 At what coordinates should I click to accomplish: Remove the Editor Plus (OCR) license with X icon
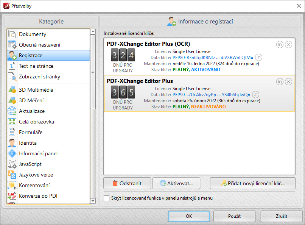[288, 45]
